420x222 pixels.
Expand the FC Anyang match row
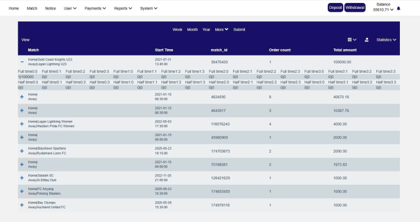tap(22, 191)
